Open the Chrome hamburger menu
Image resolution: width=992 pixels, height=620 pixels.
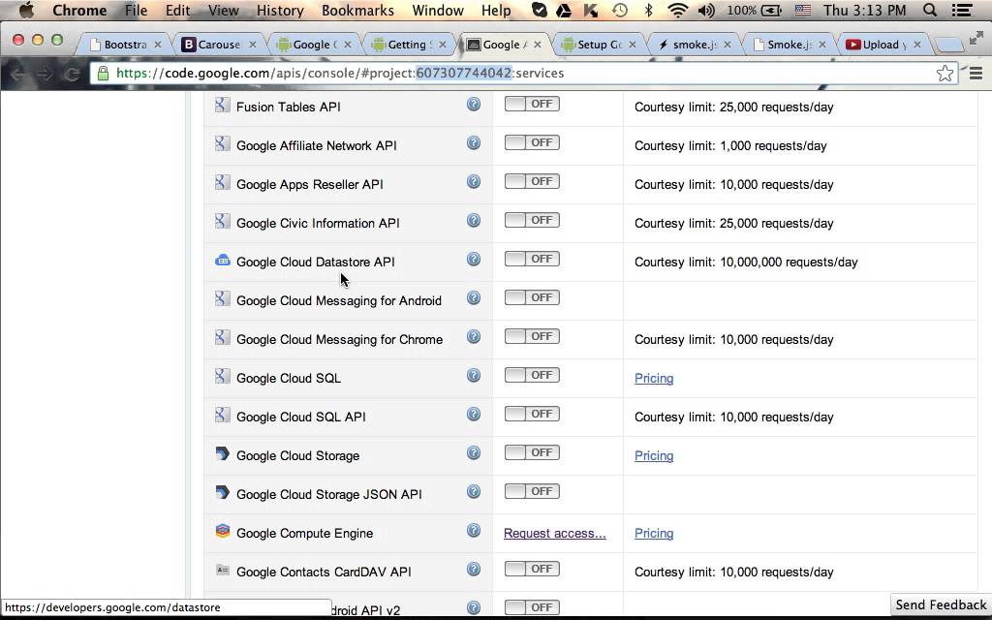click(976, 74)
